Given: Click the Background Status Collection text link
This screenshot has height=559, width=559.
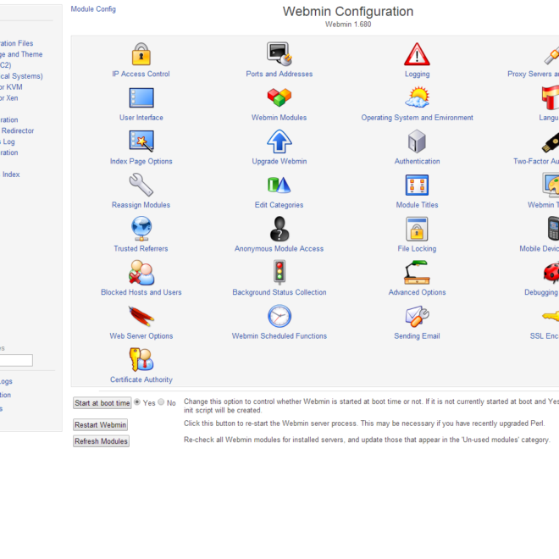Looking at the screenshot, I should click(279, 292).
